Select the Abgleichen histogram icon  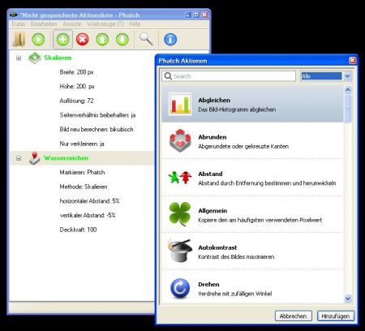(180, 104)
